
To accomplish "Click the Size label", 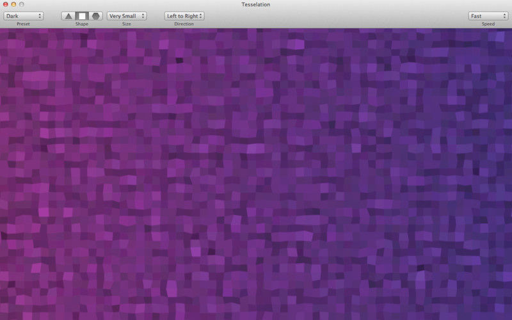I will (127, 24).
